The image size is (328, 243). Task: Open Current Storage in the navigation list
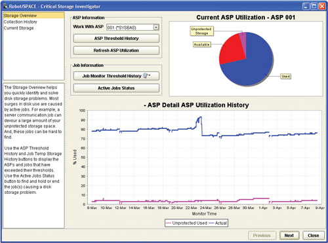[18, 28]
